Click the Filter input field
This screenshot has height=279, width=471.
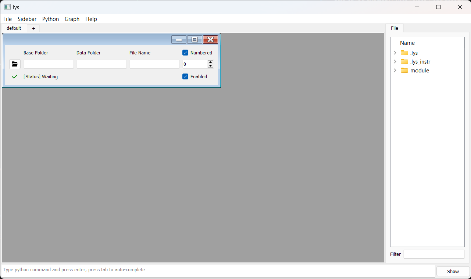click(x=434, y=254)
